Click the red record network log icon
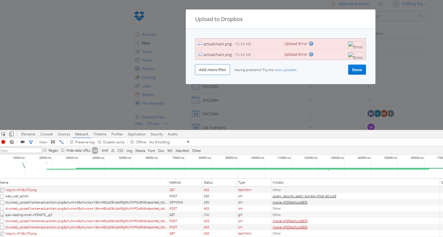This screenshot has height=237, width=443. (x=3, y=142)
